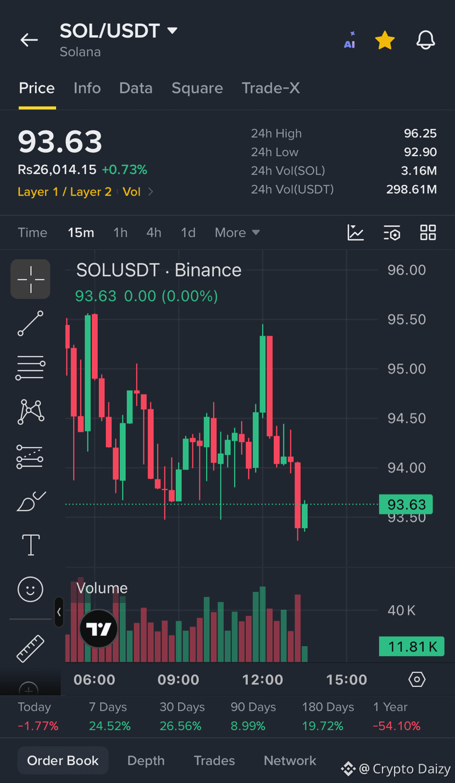455x783 pixels.
Task: Switch to the Square tab
Action: pyautogui.click(x=197, y=88)
